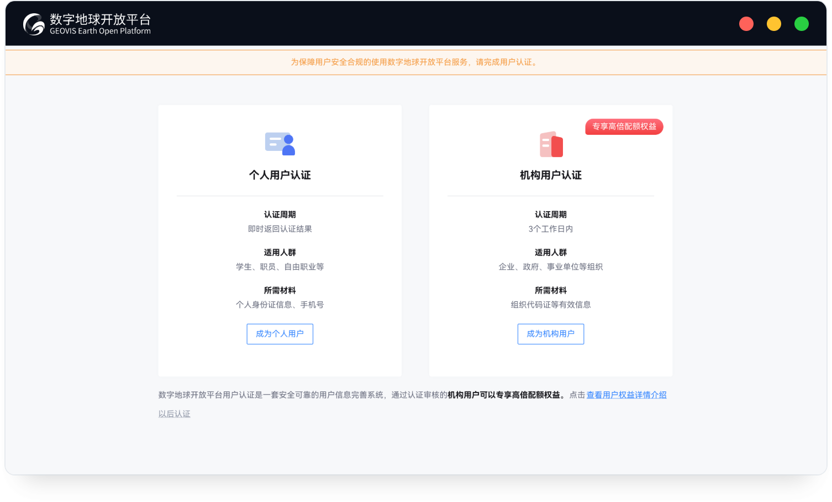This screenshot has height=502, width=832.
Task: Click the 组织代码证等有效信息 text
Action: pyautogui.click(x=551, y=305)
